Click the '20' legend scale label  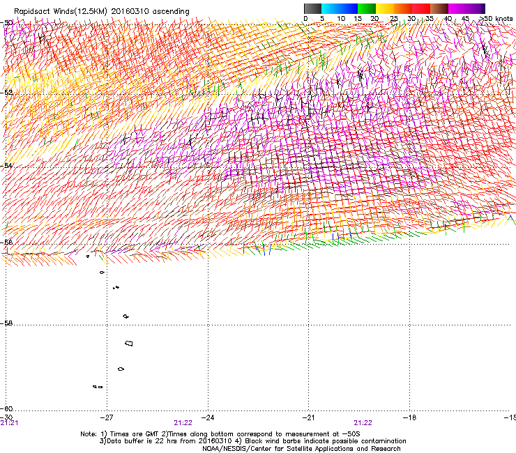click(374, 18)
